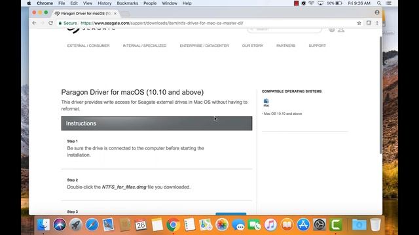Open the Chrome profile avatar button
Viewport: 419px width, 235px height.
click(x=377, y=12)
